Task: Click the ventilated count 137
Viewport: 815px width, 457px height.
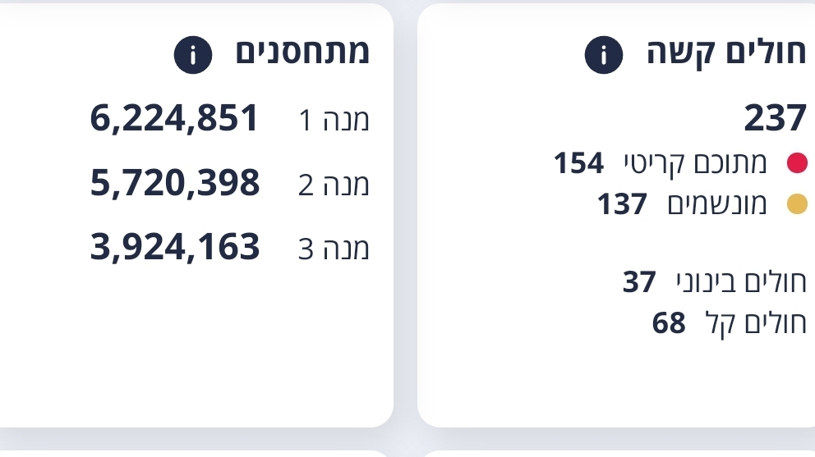Action: coord(622,203)
